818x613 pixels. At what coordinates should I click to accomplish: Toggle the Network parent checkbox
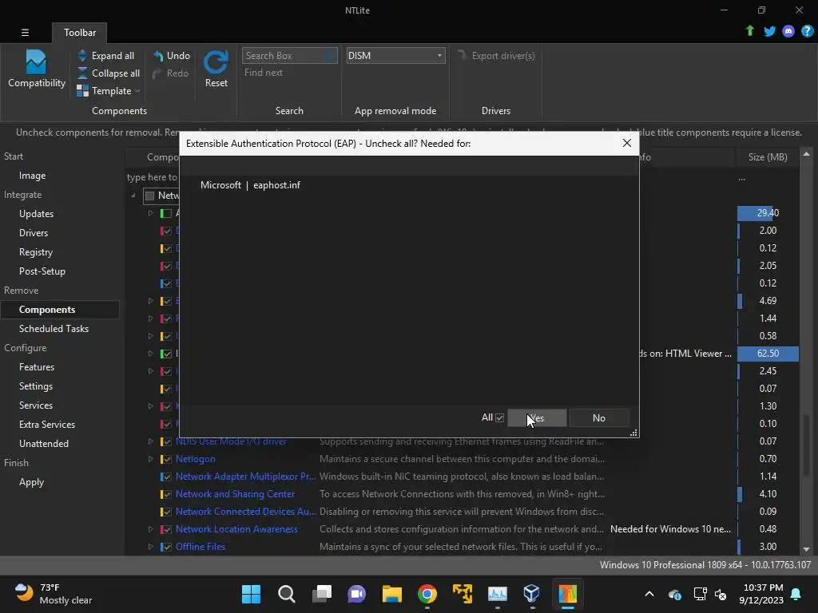149,196
